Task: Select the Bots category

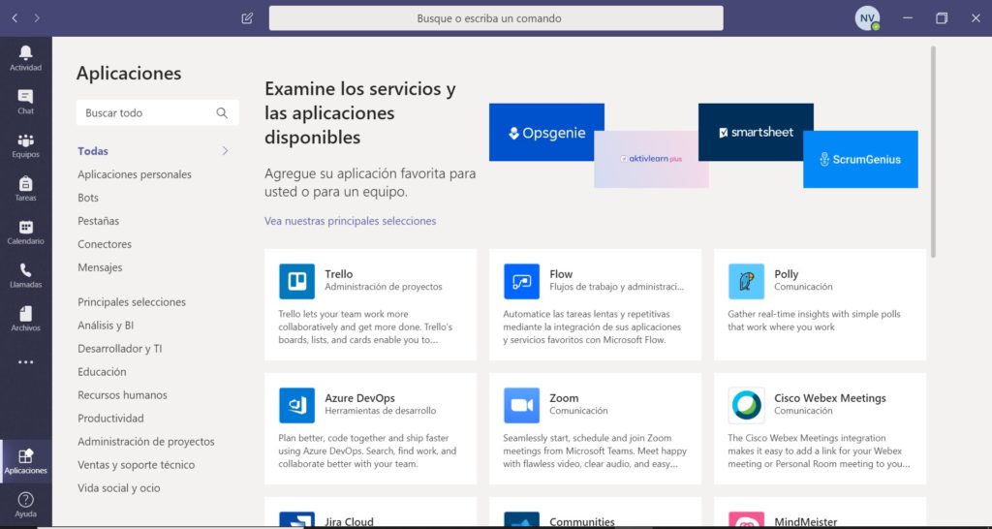Action: pos(88,198)
